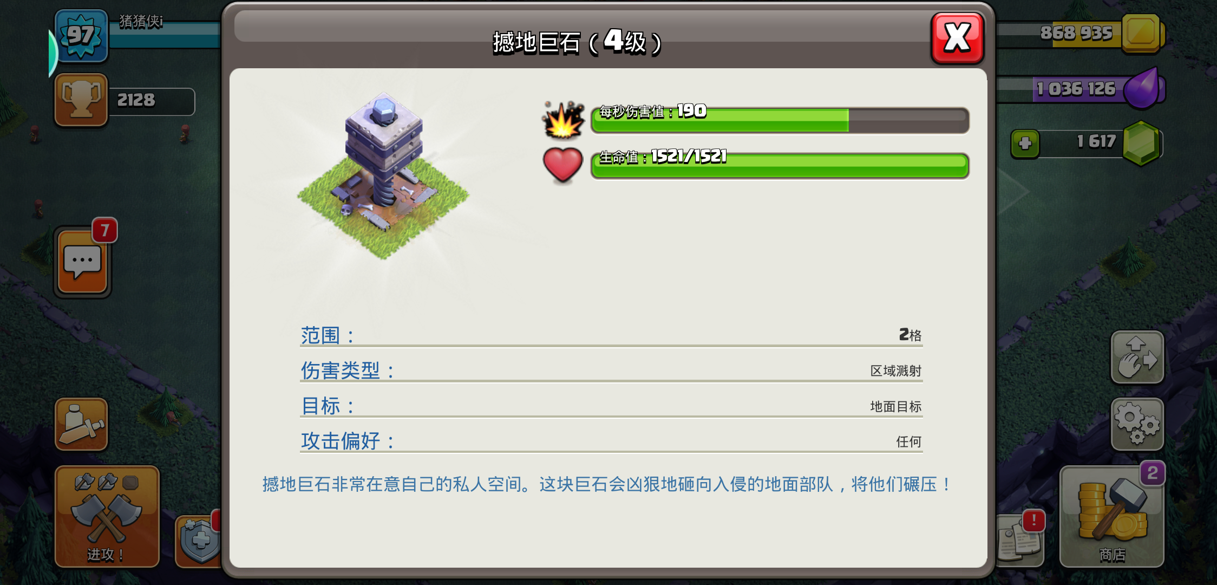Open the 商店 shop button
Viewport: 1217px width, 585px height.
pyautogui.click(x=1111, y=516)
